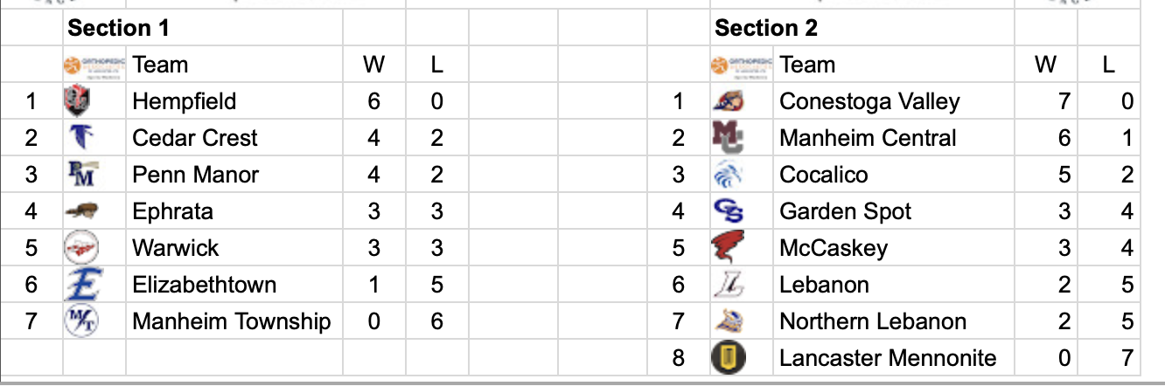Viewport: 1165px width, 386px height.
Task: Click the Garden Spot GS logo
Action: click(728, 211)
